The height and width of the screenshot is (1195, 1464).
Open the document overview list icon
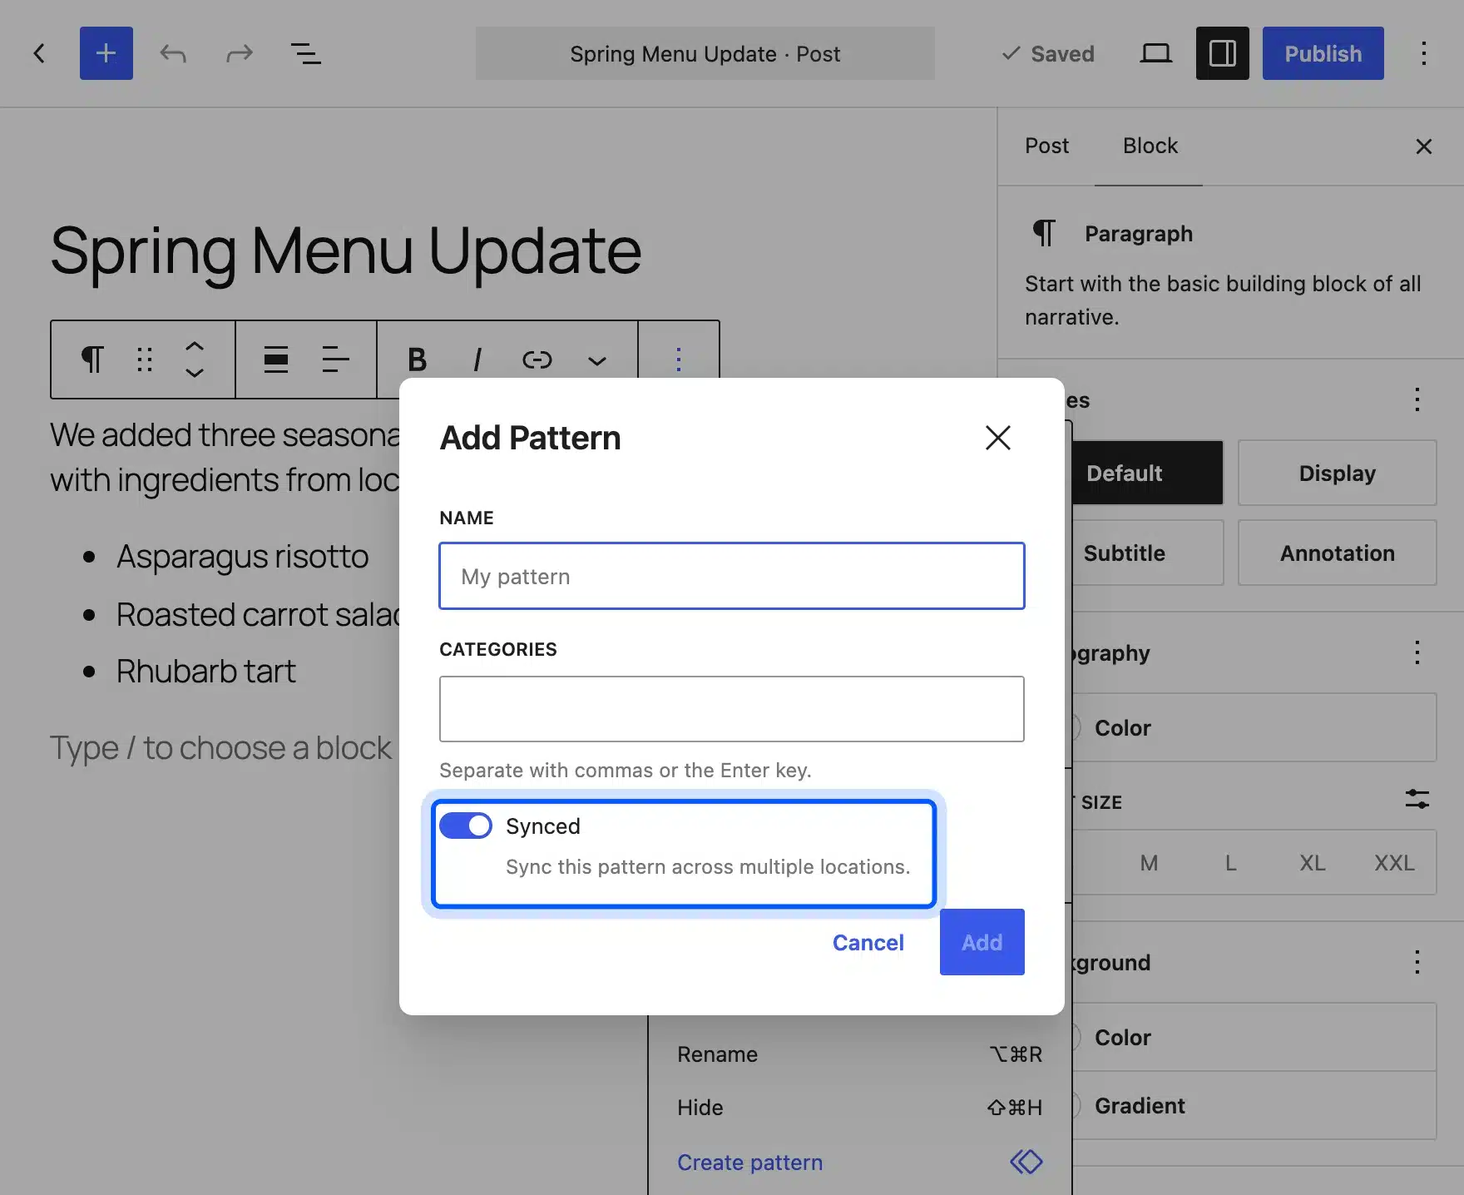point(306,54)
